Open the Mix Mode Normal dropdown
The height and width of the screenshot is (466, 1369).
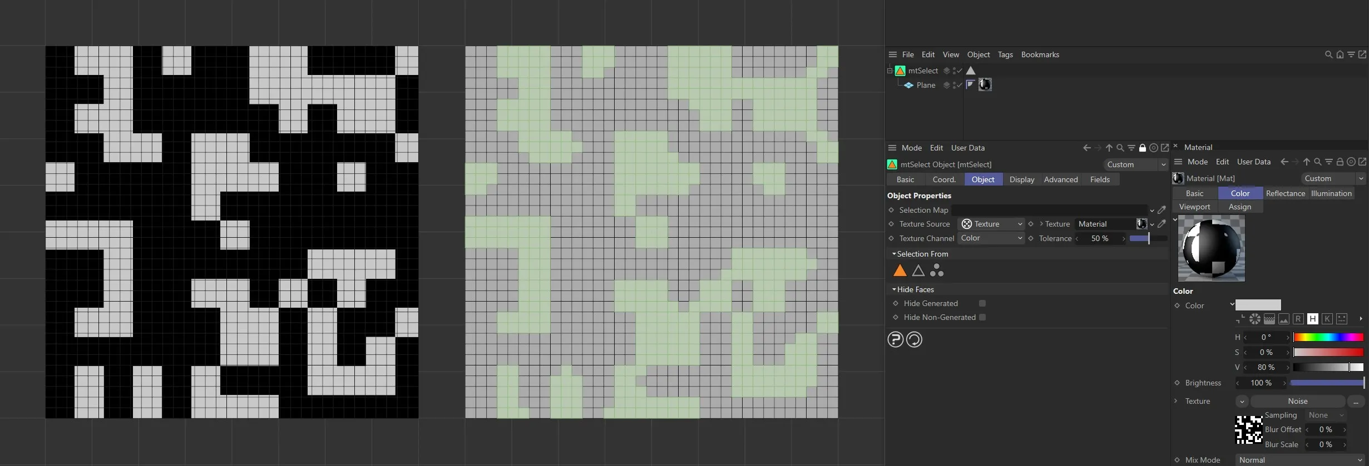1300,460
